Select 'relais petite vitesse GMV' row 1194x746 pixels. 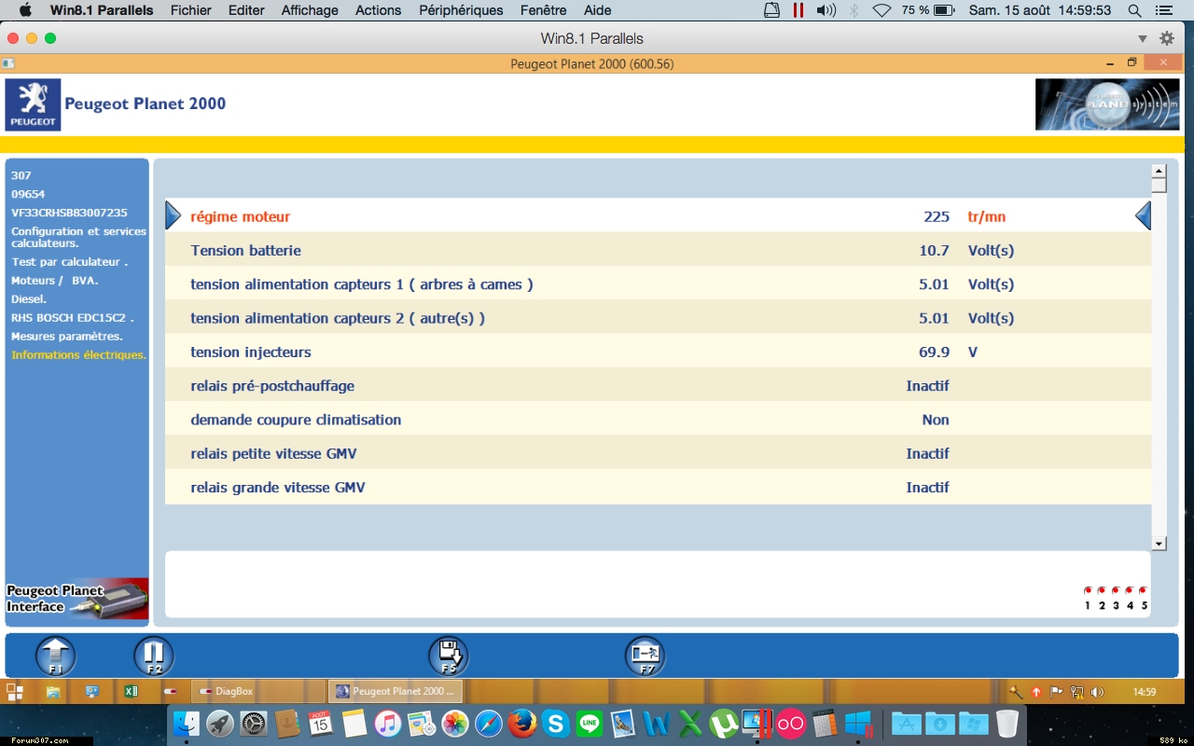[658, 453]
